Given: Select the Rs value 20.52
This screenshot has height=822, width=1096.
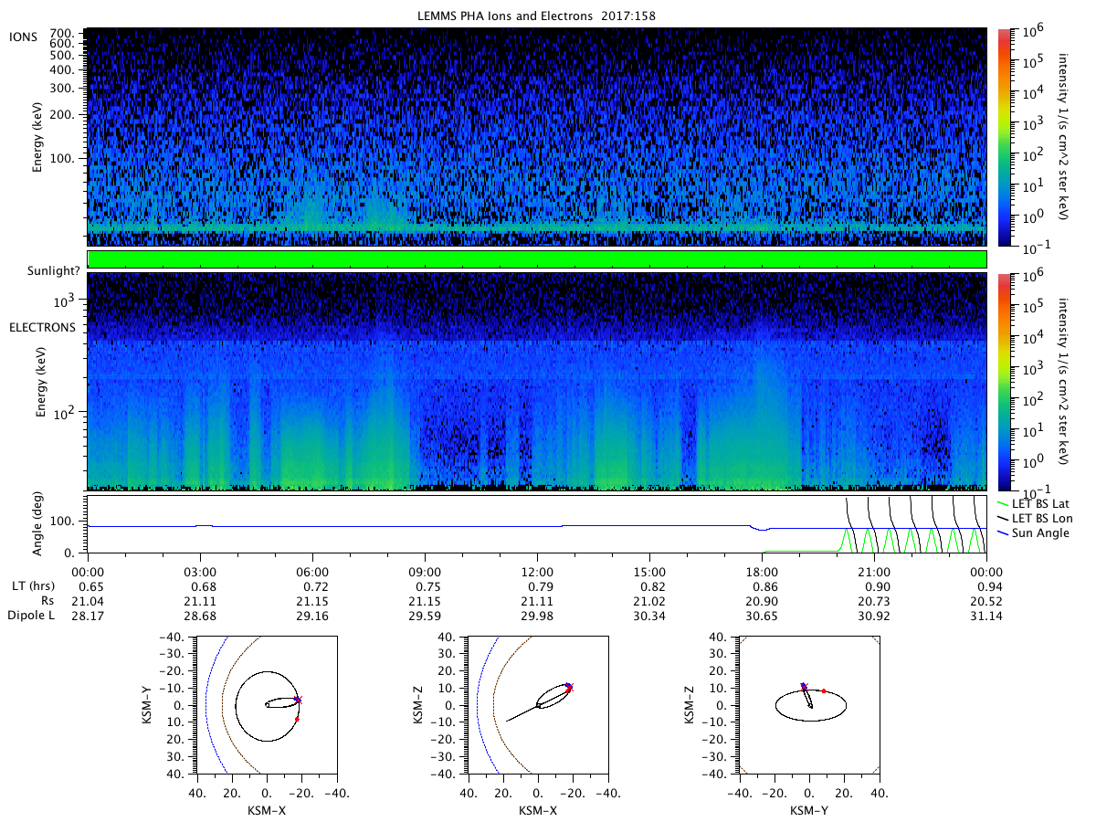Looking at the screenshot, I should coord(986,601).
